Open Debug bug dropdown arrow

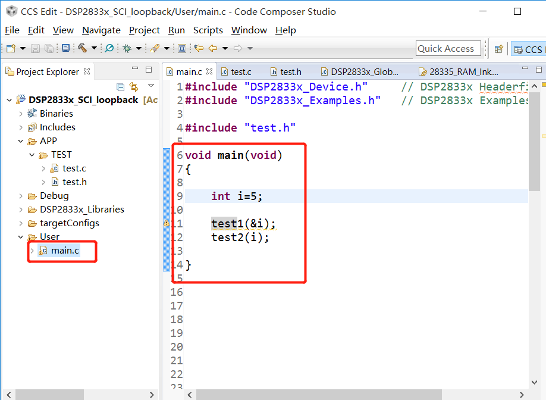coord(139,48)
